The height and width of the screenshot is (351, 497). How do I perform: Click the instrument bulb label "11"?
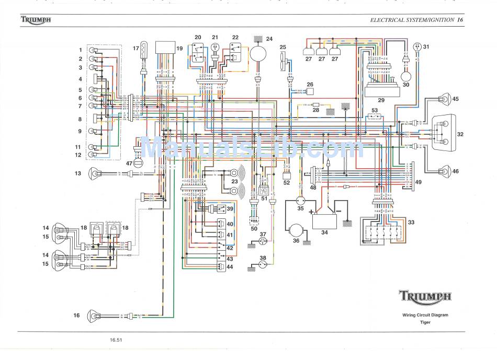point(78,147)
